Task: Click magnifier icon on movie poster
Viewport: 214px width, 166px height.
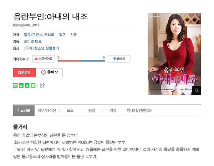Action: (197, 90)
